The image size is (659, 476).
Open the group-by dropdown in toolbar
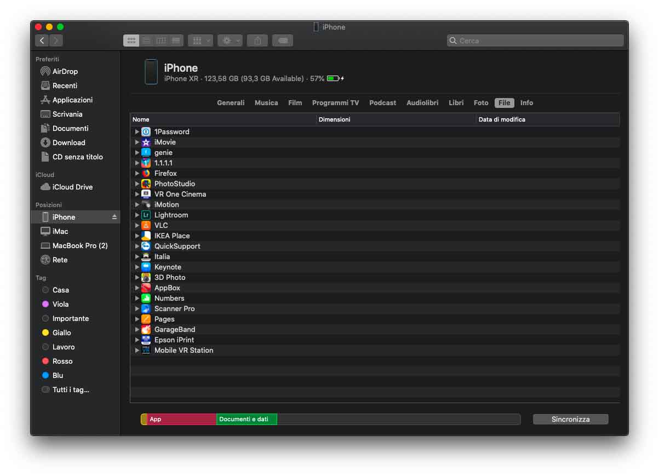point(200,41)
